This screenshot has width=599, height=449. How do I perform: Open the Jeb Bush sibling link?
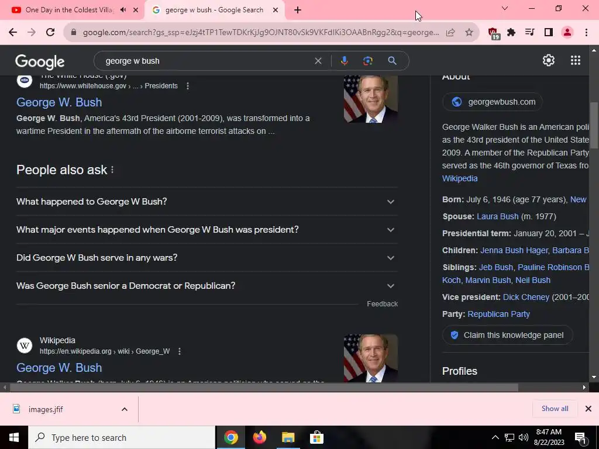click(496, 267)
